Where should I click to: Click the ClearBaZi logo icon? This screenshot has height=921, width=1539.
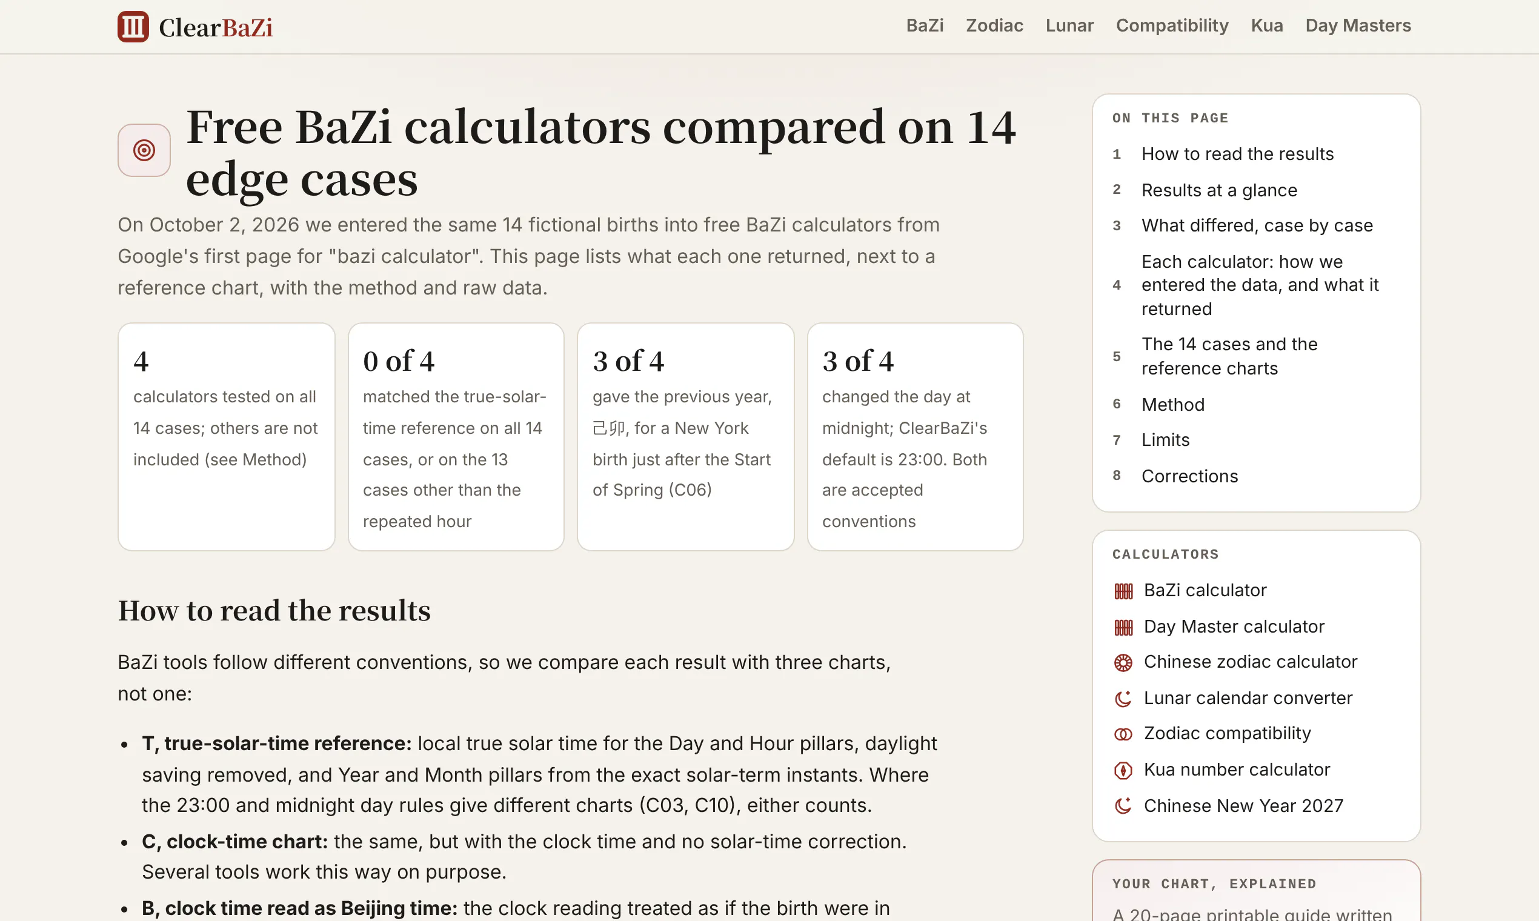133,27
